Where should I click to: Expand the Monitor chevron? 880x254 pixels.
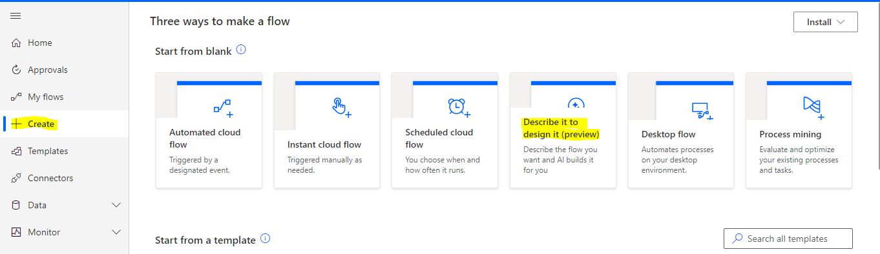[x=116, y=232]
